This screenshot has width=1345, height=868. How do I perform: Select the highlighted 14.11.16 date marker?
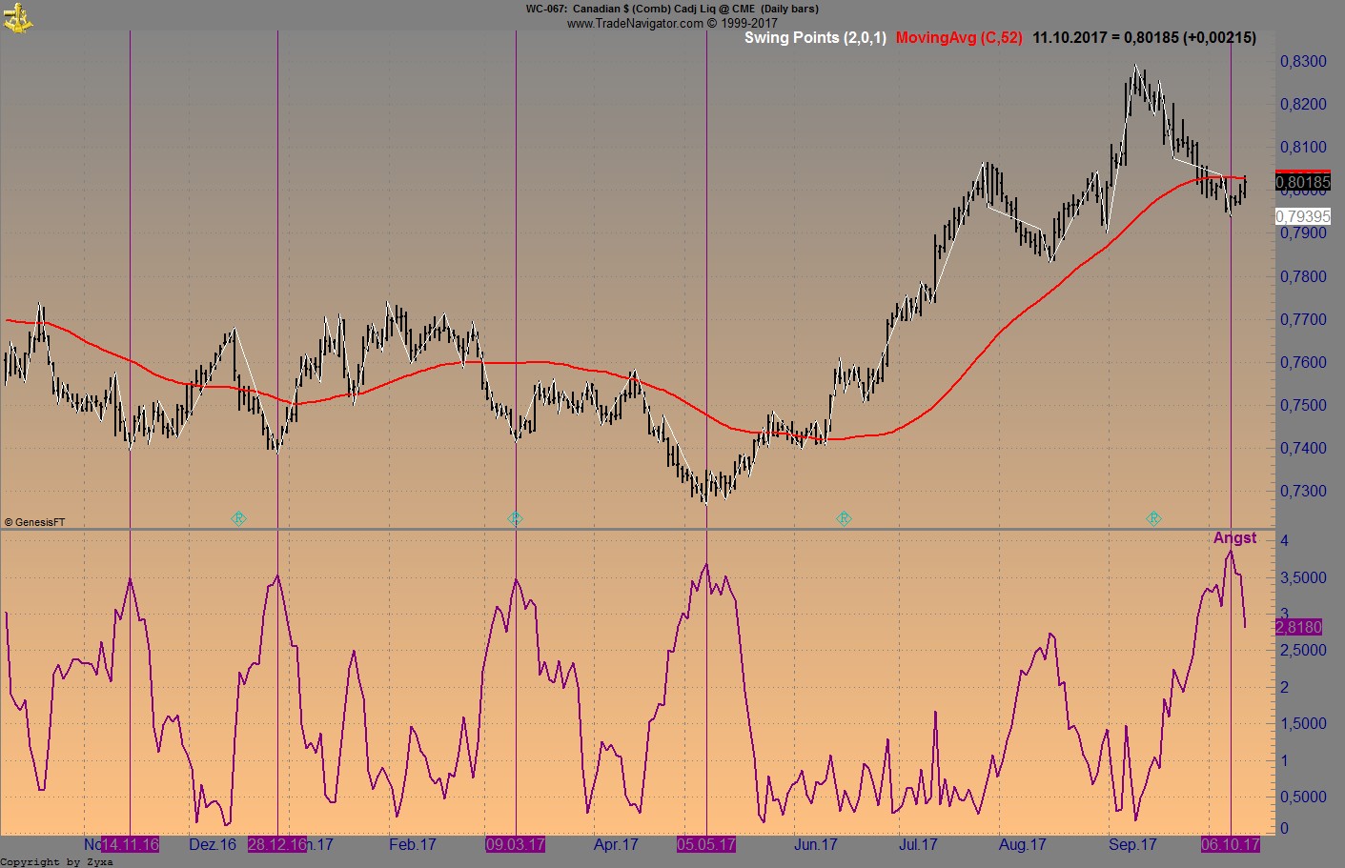click(131, 844)
